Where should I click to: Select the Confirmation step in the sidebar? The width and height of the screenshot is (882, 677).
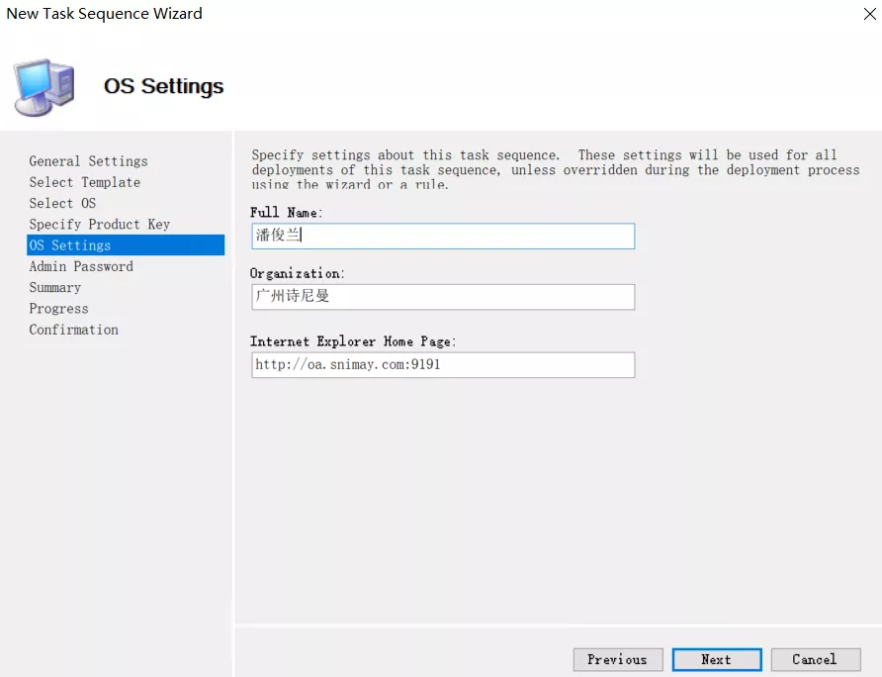73,330
